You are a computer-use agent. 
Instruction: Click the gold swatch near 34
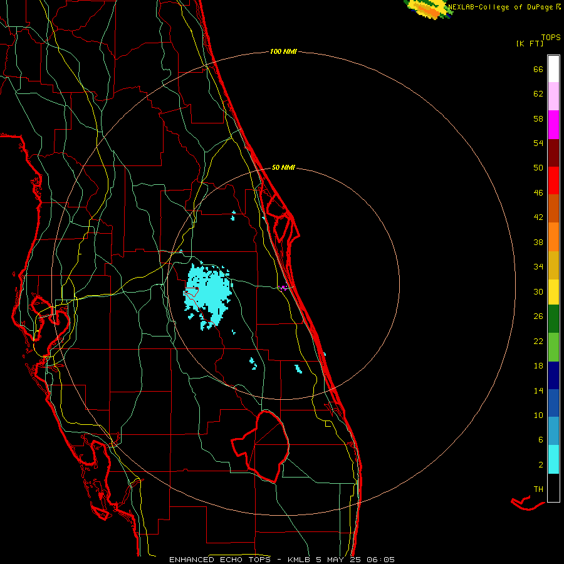pyautogui.click(x=553, y=265)
